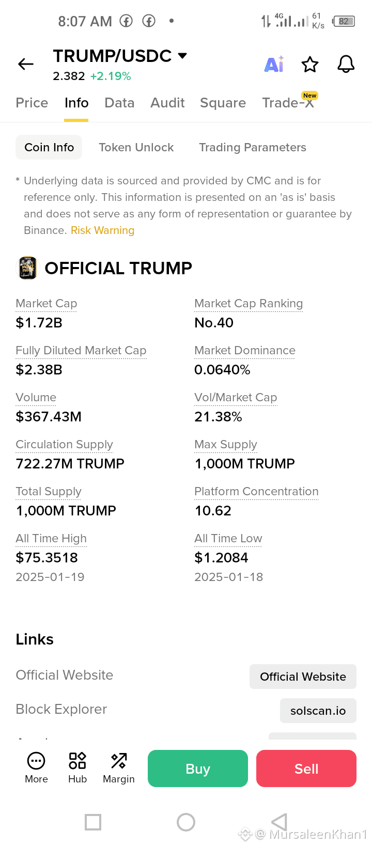372x847 pixels.
Task: Select the Token Unlock section
Action: (136, 147)
